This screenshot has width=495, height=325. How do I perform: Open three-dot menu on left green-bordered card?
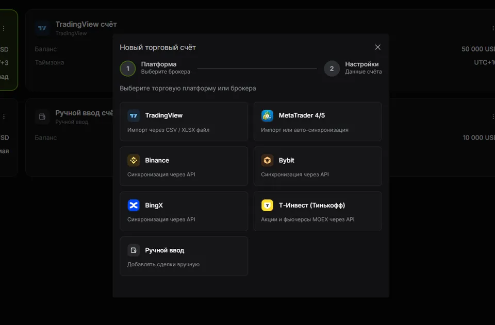(x=4, y=28)
